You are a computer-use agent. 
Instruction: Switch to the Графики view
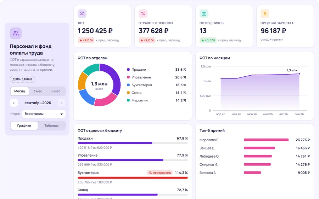click(24, 125)
